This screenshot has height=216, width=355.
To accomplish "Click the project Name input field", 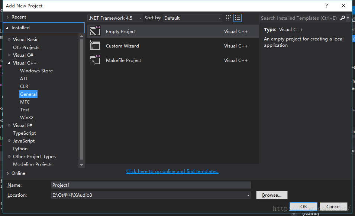I will click(x=151, y=185).
